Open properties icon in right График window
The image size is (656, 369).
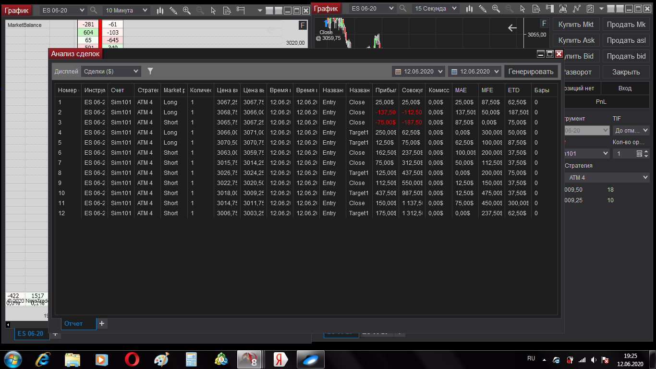pyautogui.click(x=590, y=9)
